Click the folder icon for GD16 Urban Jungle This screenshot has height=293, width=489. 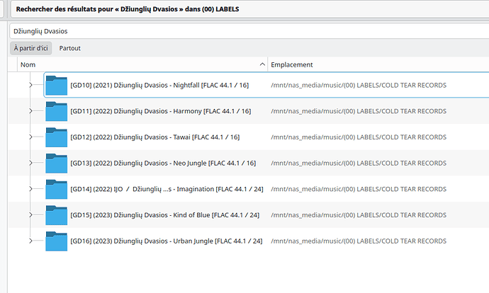pyautogui.click(x=56, y=241)
